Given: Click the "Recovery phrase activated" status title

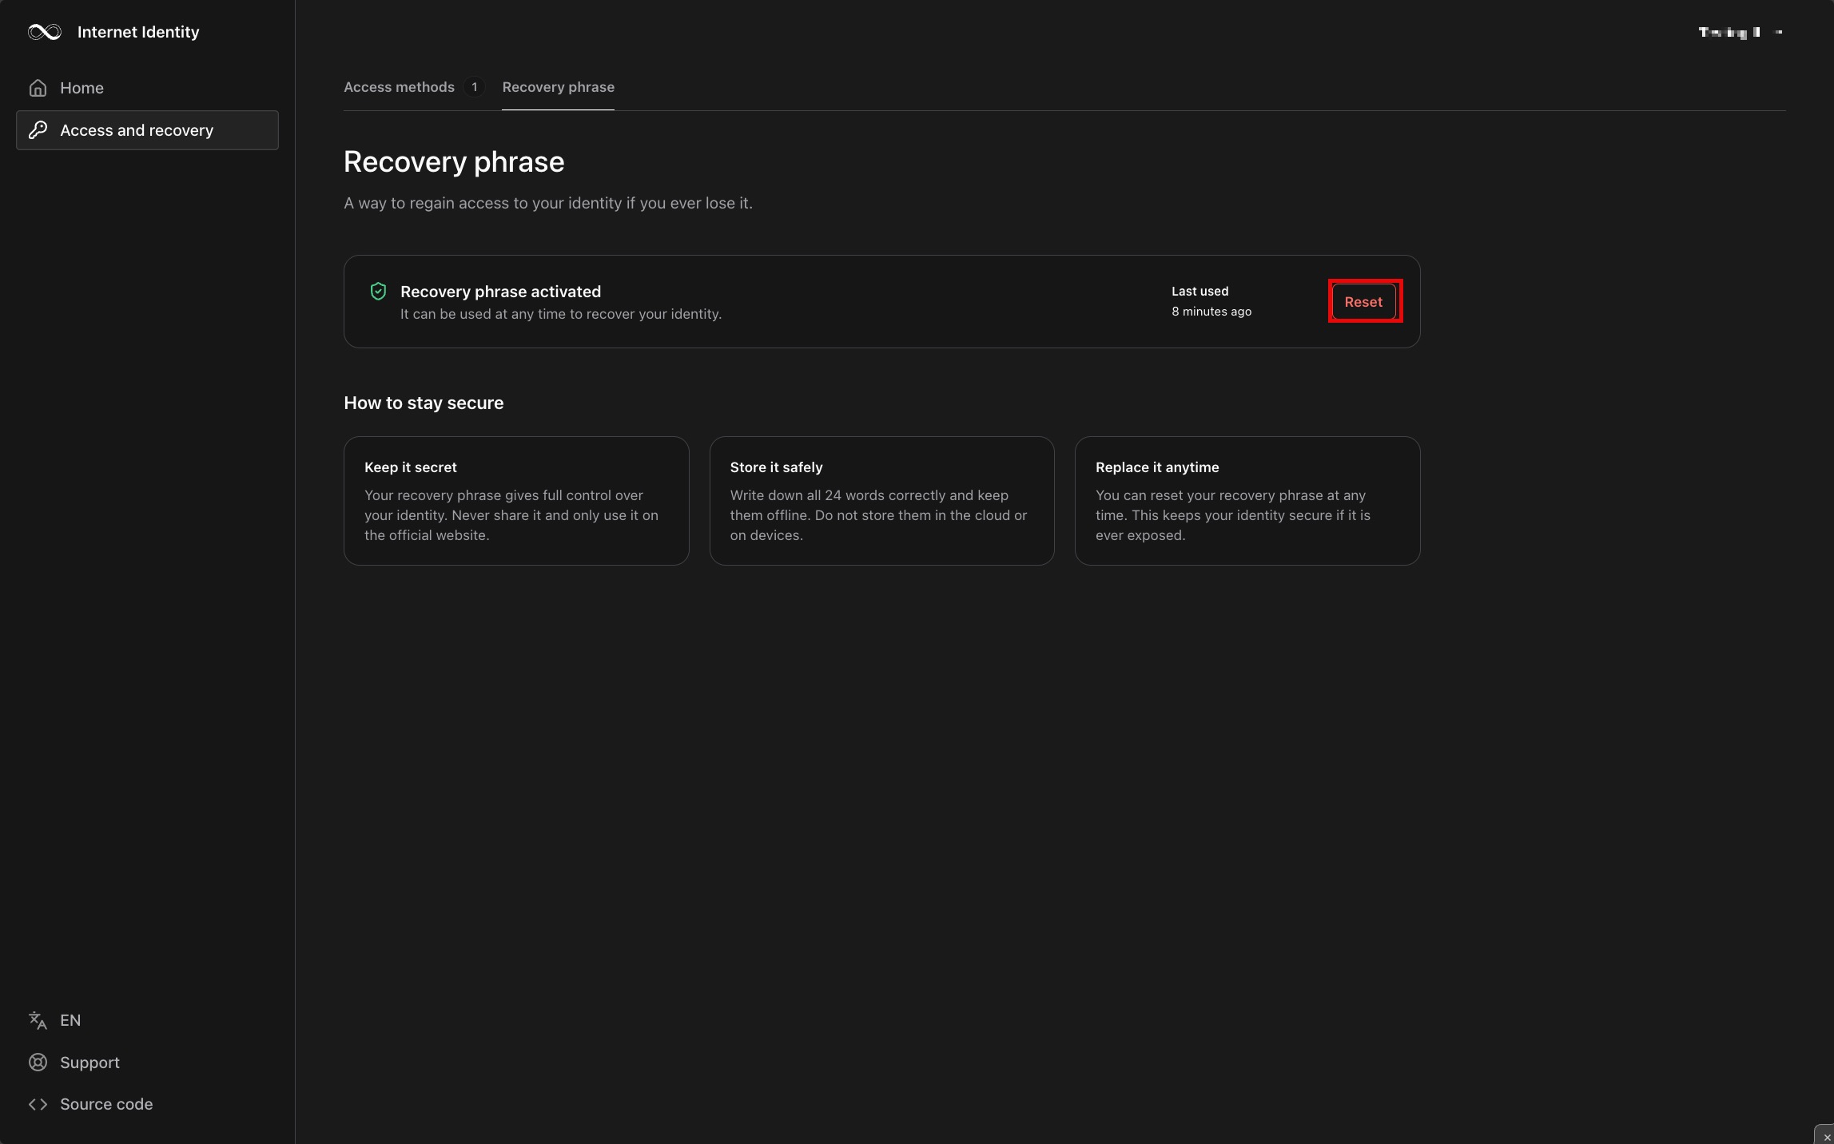Looking at the screenshot, I should pyautogui.click(x=500, y=292).
